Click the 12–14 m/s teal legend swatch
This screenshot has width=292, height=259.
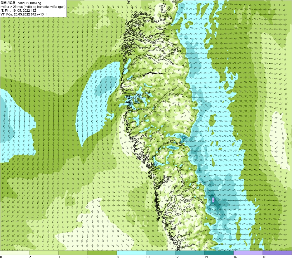pyautogui.click(x=190, y=253)
